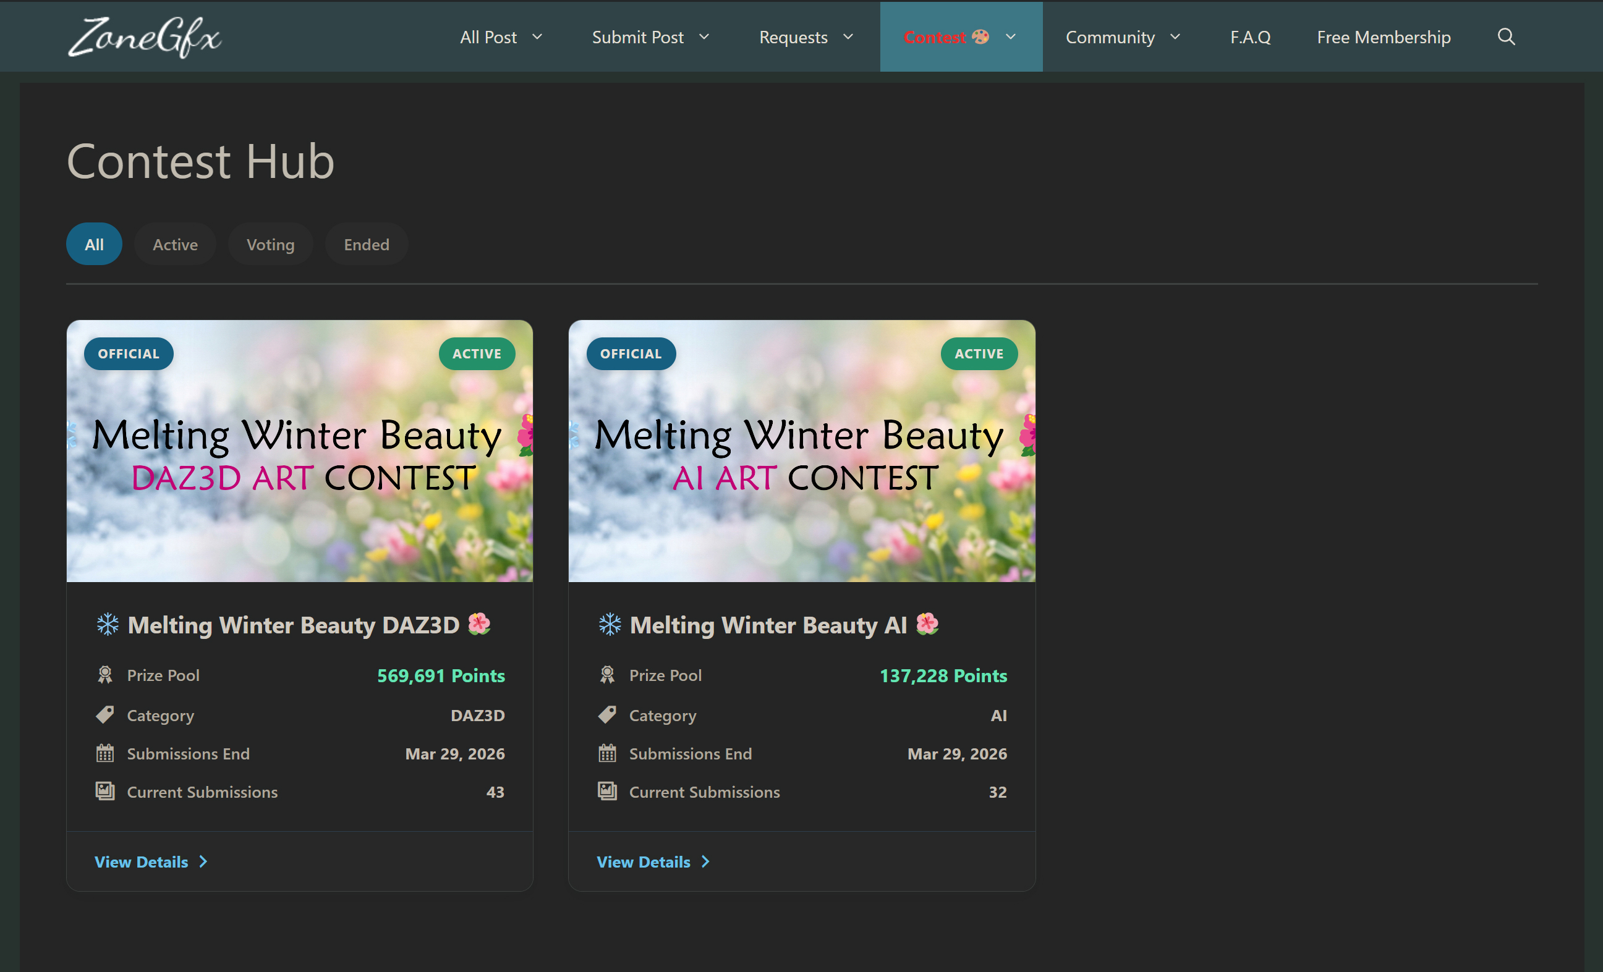The image size is (1603, 972).
Task: Open the Melting Winter Beauty AI title
Action: click(768, 625)
